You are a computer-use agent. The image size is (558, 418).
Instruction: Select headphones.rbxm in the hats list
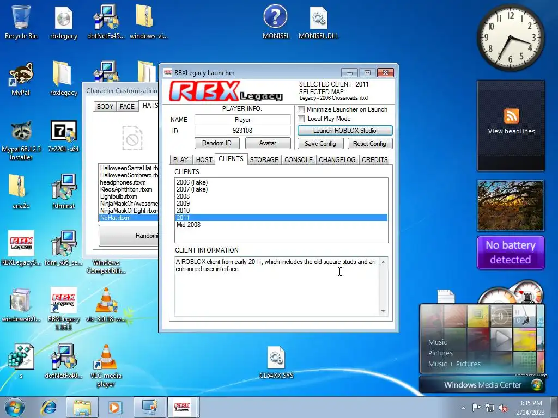(x=129, y=182)
